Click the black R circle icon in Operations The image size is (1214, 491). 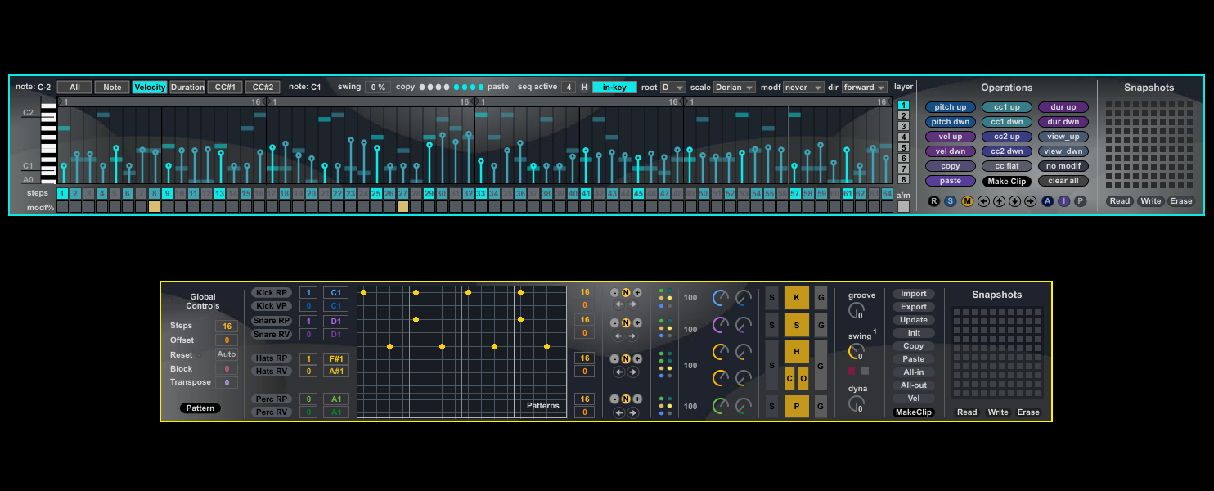(x=934, y=201)
